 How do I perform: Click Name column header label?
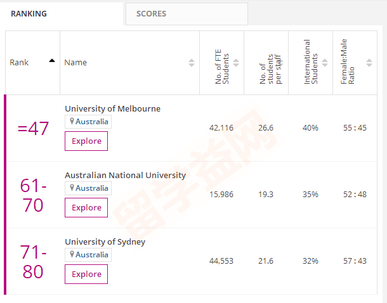click(75, 63)
